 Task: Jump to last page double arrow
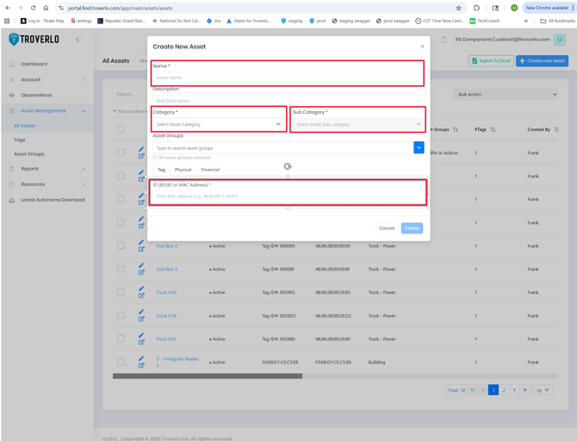click(524, 390)
